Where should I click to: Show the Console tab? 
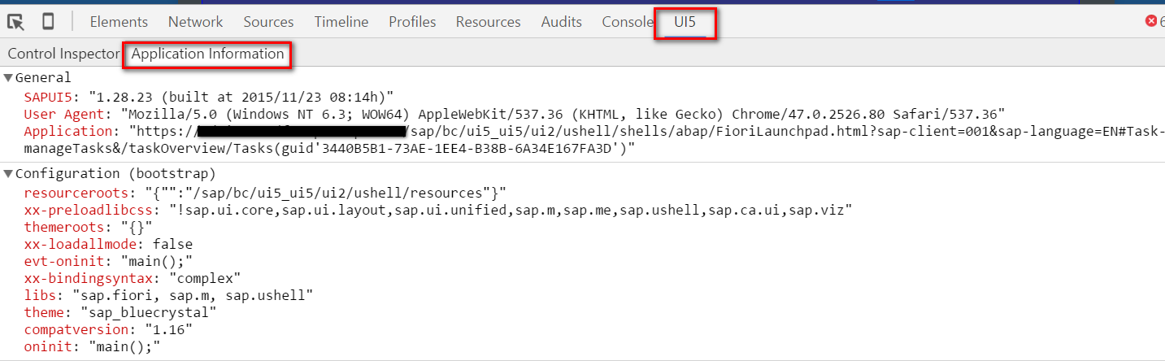[x=628, y=22]
